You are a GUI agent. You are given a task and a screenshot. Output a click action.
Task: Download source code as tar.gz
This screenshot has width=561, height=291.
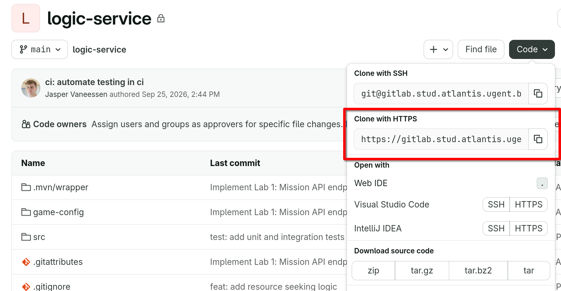pos(422,271)
